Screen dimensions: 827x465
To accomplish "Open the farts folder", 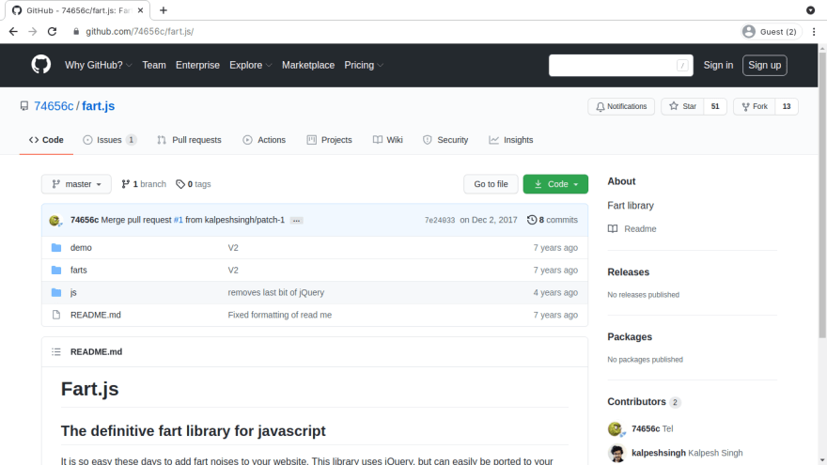I will (79, 270).
